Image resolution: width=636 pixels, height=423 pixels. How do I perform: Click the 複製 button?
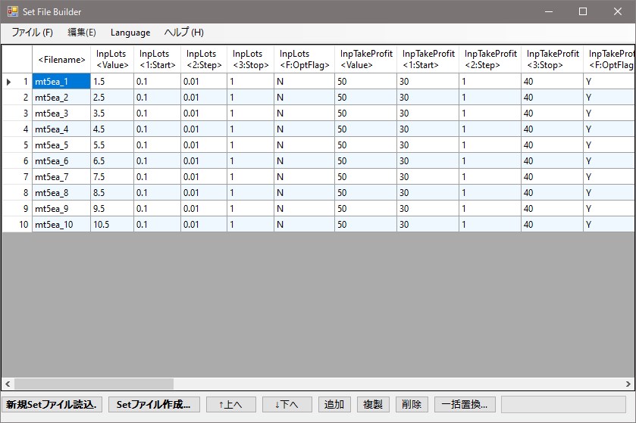(373, 404)
